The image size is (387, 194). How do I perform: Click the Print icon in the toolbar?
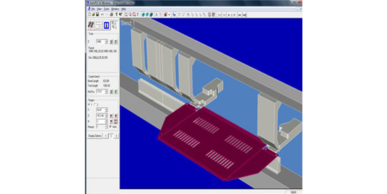tap(112, 14)
